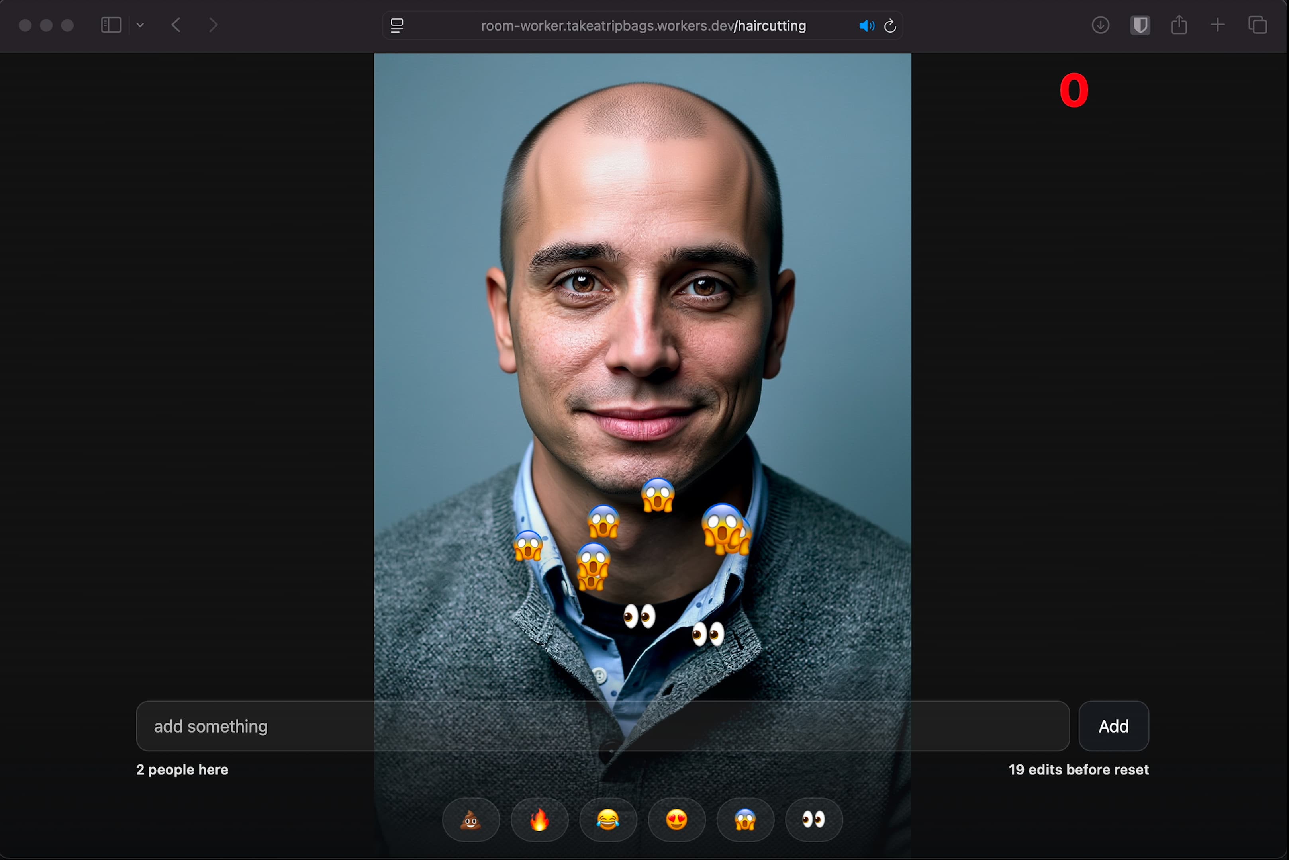Toggle the Safari sidebar
Viewport: 1289px width, 860px height.
[111, 25]
